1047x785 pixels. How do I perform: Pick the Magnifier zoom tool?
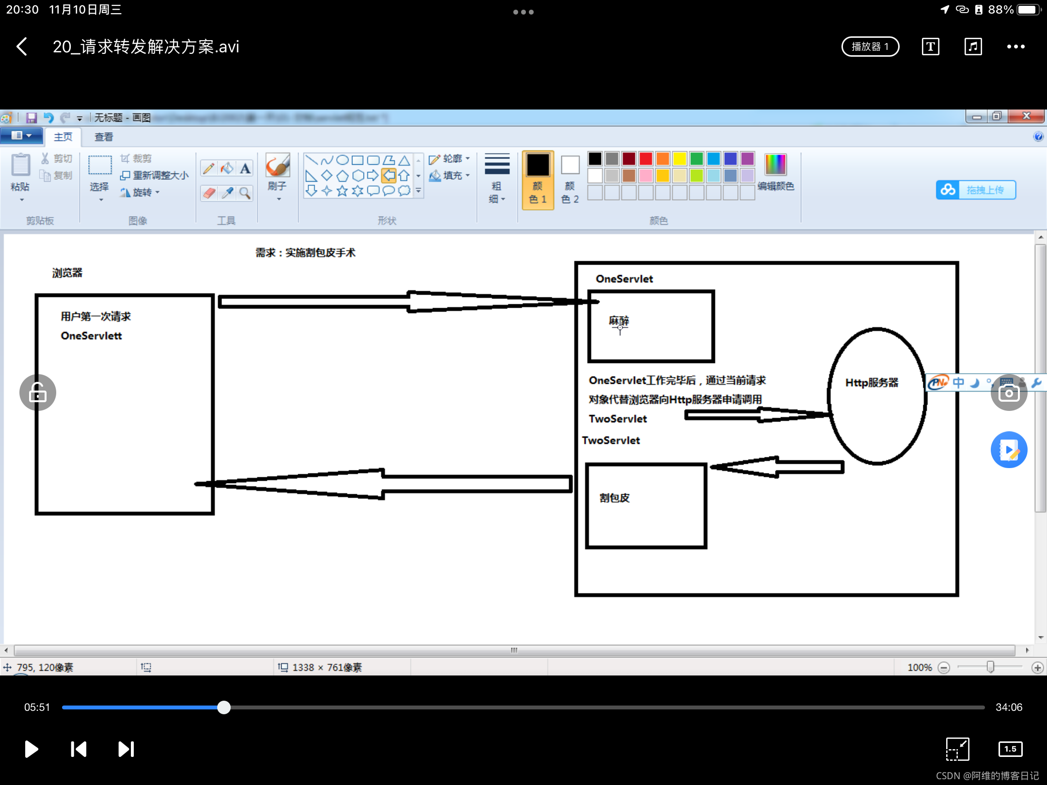[x=245, y=193]
